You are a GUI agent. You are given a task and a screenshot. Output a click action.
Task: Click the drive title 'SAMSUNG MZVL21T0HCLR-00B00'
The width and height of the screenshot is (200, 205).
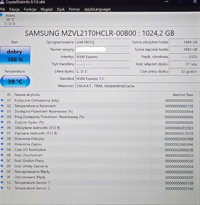81,33
